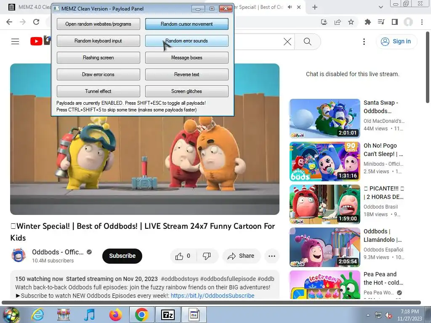Screen dimensions: 431x323
Task: Go forward in Chrome browser
Action: point(23,22)
